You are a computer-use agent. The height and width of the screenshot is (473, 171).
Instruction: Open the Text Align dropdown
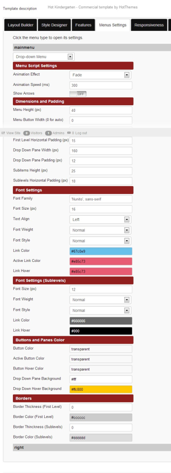pos(100,219)
